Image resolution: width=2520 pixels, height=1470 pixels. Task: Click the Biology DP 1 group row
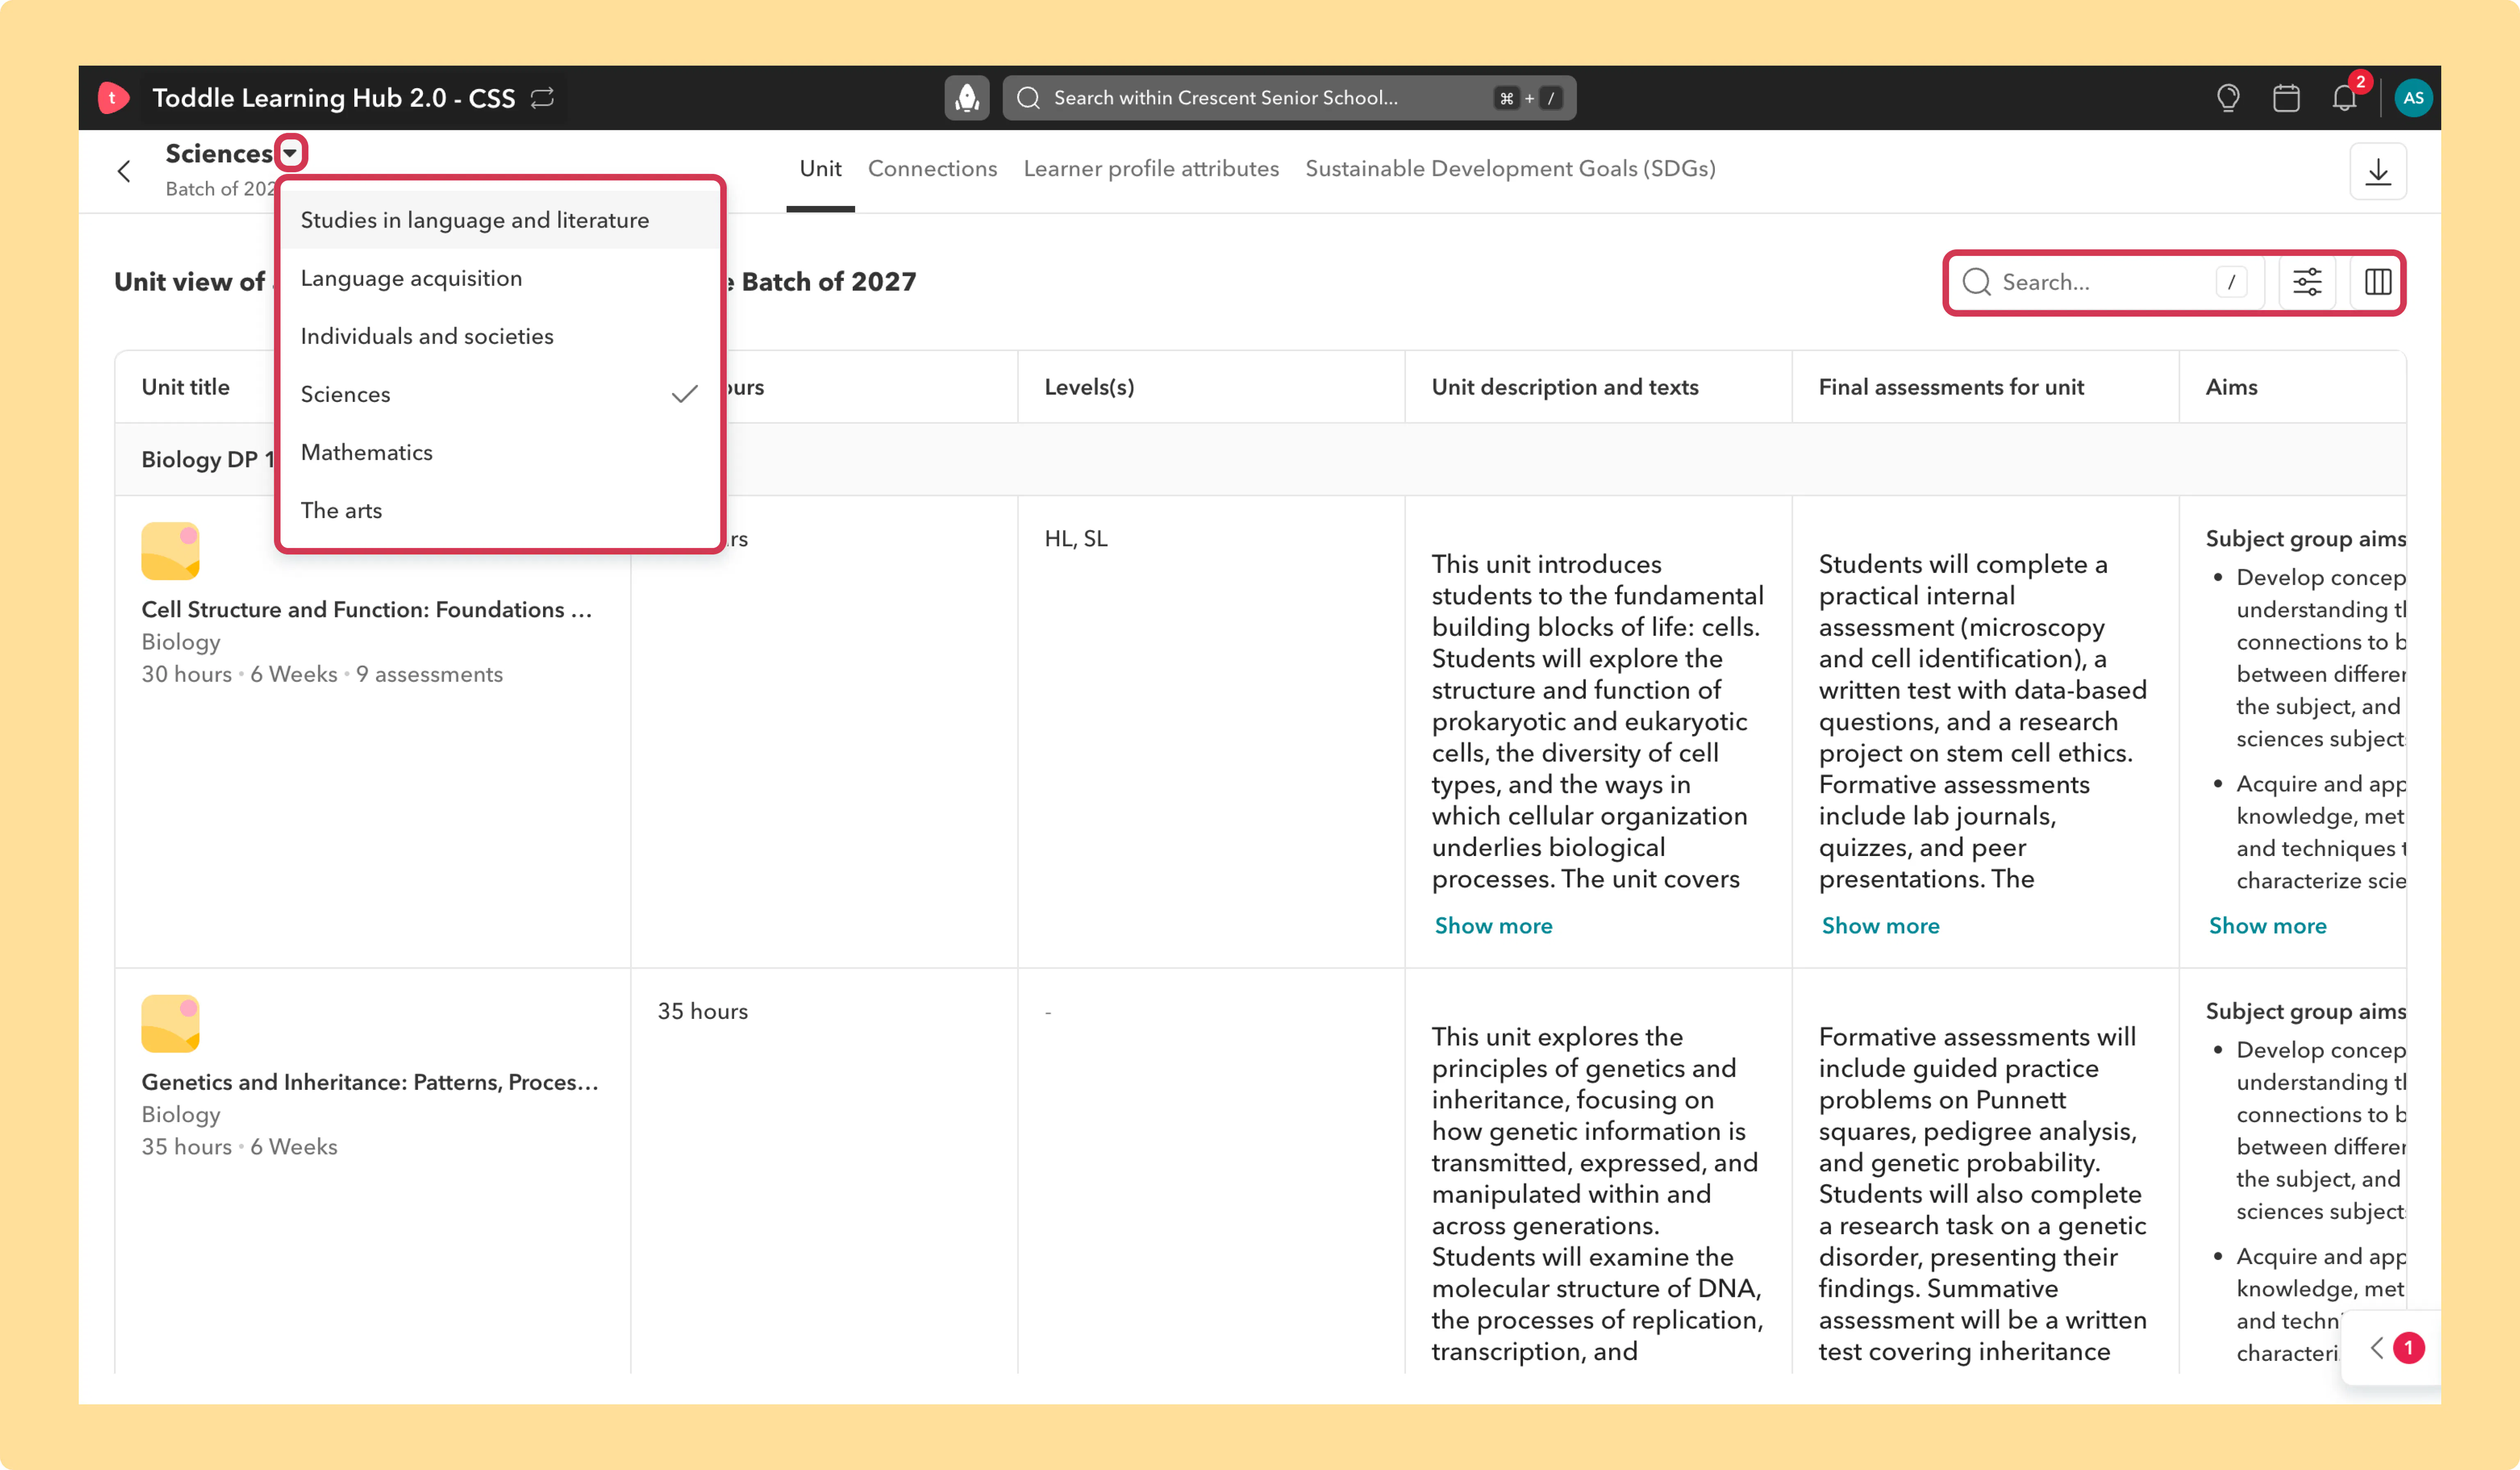pos(1260,460)
